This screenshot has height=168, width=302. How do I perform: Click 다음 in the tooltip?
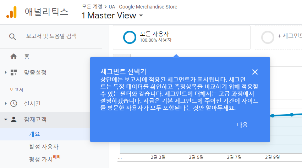tap(242, 125)
